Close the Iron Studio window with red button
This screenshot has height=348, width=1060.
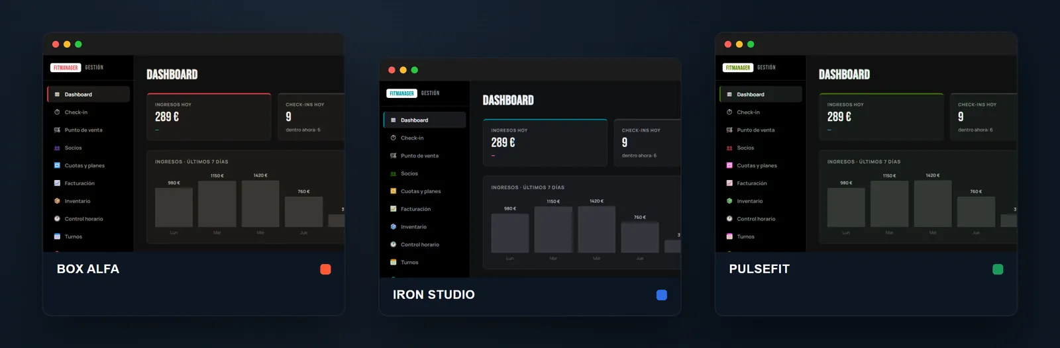(x=392, y=70)
